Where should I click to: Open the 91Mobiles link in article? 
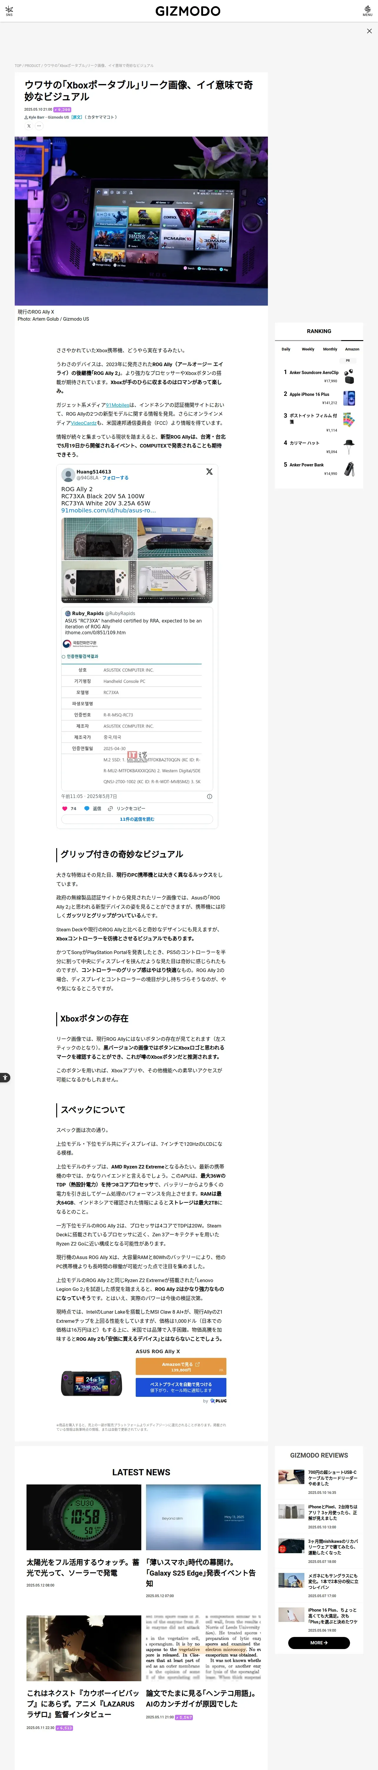(117, 405)
